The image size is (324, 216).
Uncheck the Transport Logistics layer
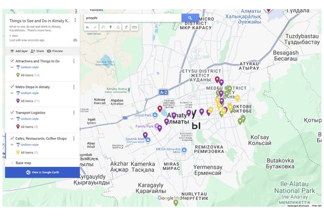[x=12, y=112]
